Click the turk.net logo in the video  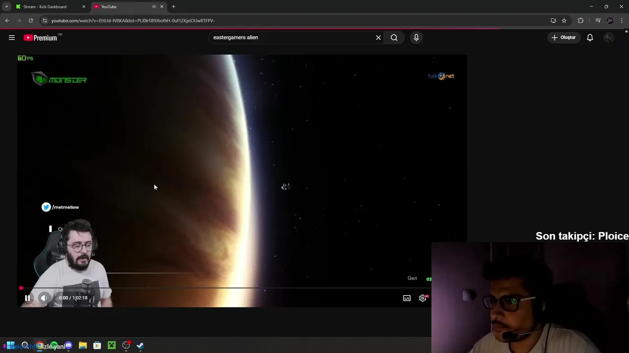click(441, 76)
